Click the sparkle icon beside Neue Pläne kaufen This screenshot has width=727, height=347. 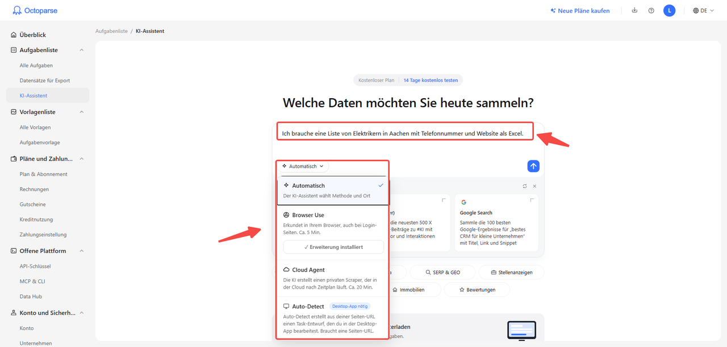[x=553, y=11]
